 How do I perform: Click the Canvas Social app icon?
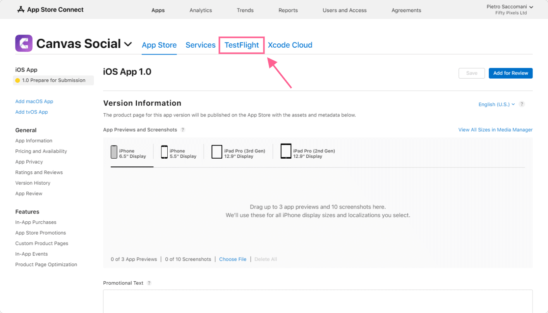(x=24, y=43)
